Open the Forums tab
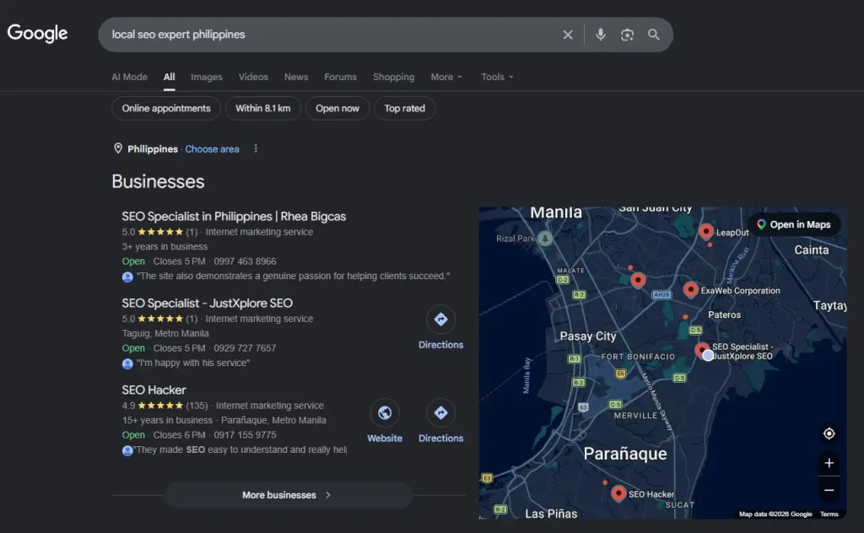The width and height of the screenshot is (864, 533). coord(340,77)
